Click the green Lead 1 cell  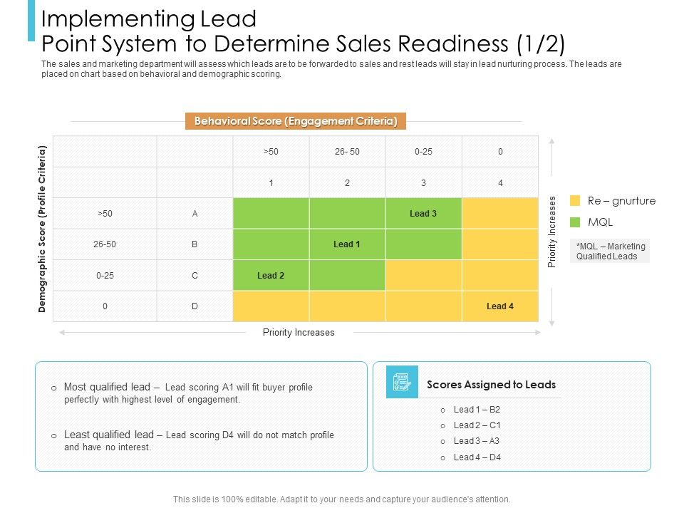click(x=347, y=244)
